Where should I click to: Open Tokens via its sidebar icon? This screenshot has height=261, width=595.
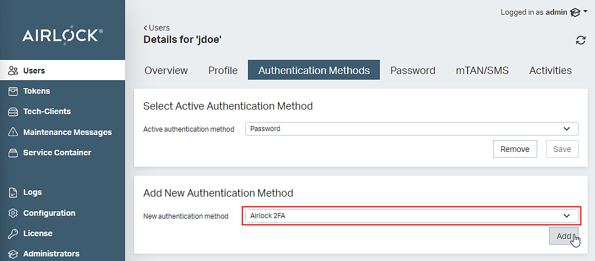tap(14, 91)
